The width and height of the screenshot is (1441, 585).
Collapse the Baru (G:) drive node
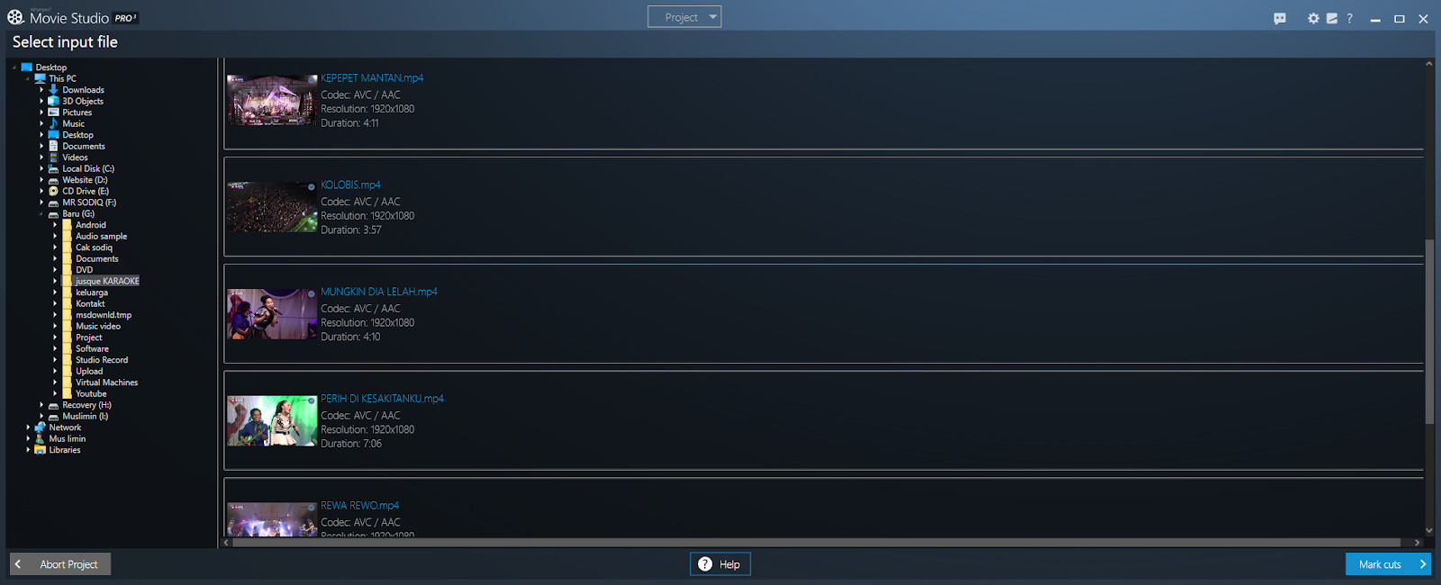coord(41,214)
